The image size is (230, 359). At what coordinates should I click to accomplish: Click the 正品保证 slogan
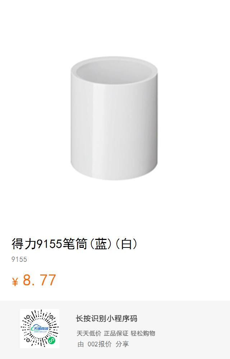116,333
